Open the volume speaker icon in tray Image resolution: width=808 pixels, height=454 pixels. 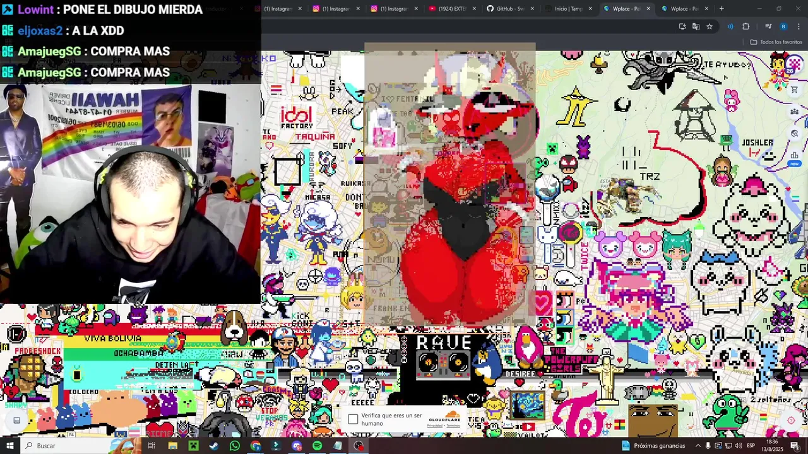(x=738, y=446)
